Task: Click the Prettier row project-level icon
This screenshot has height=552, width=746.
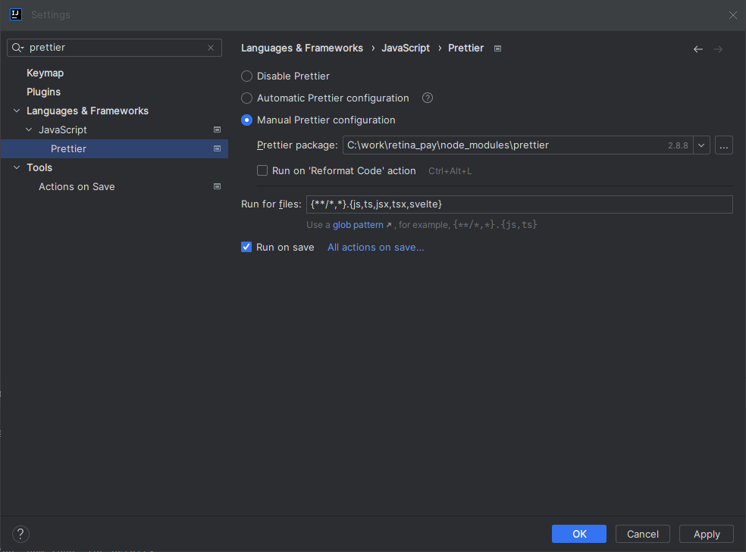Action: 217,148
